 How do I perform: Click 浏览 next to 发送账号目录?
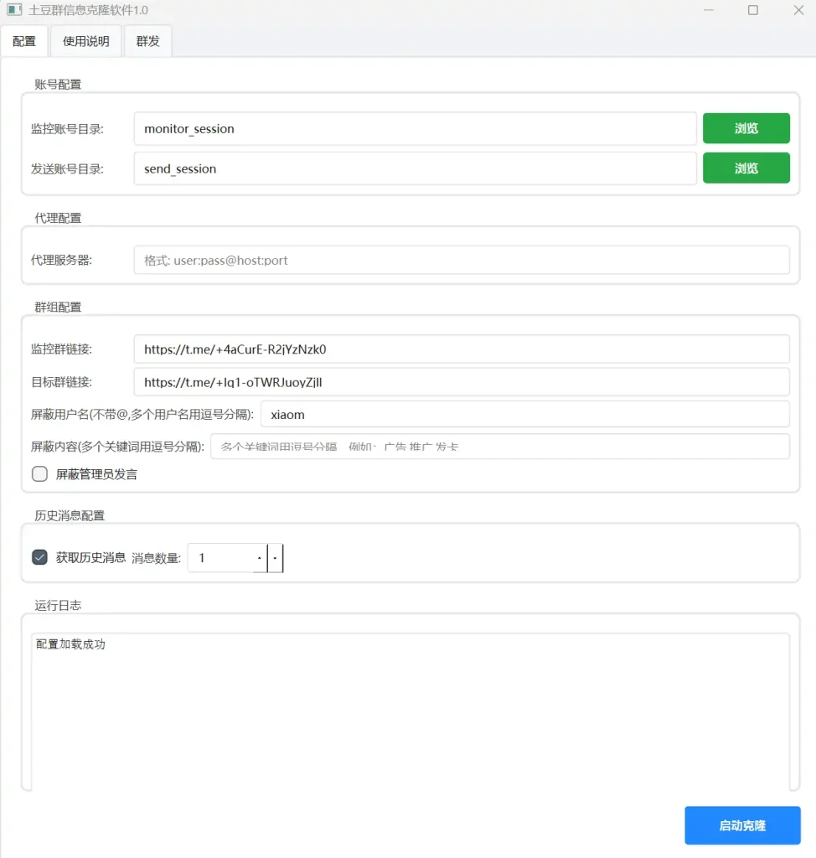pos(746,168)
